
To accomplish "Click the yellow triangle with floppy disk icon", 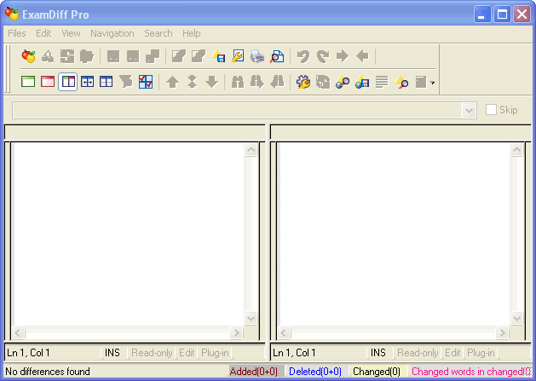I will pyautogui.click(x=218, y=56).
